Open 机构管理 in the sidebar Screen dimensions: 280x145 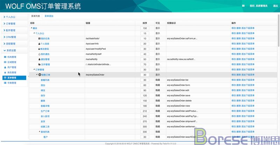(12, 57)
